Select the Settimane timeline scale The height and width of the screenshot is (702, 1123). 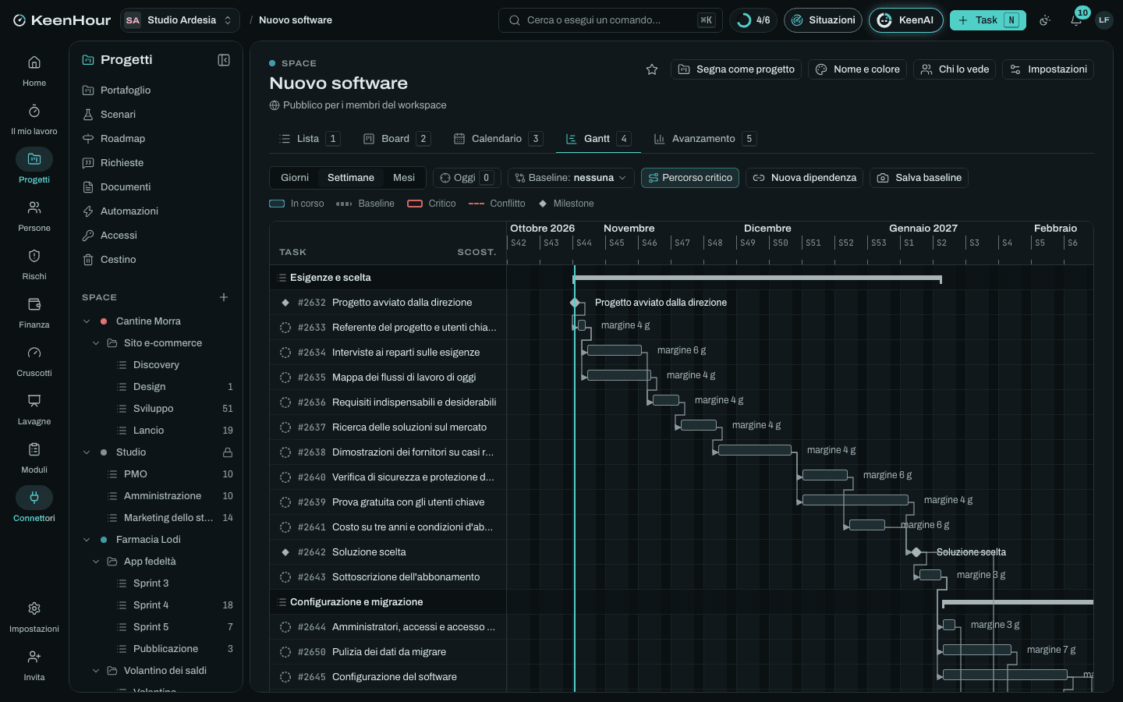pyautogui.click(x=351, y=178)
